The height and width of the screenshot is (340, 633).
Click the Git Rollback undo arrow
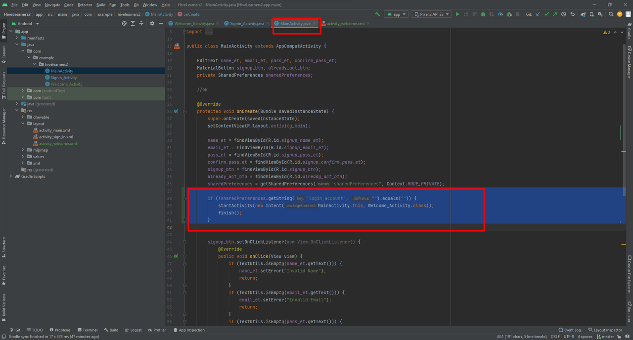(572, 14)
